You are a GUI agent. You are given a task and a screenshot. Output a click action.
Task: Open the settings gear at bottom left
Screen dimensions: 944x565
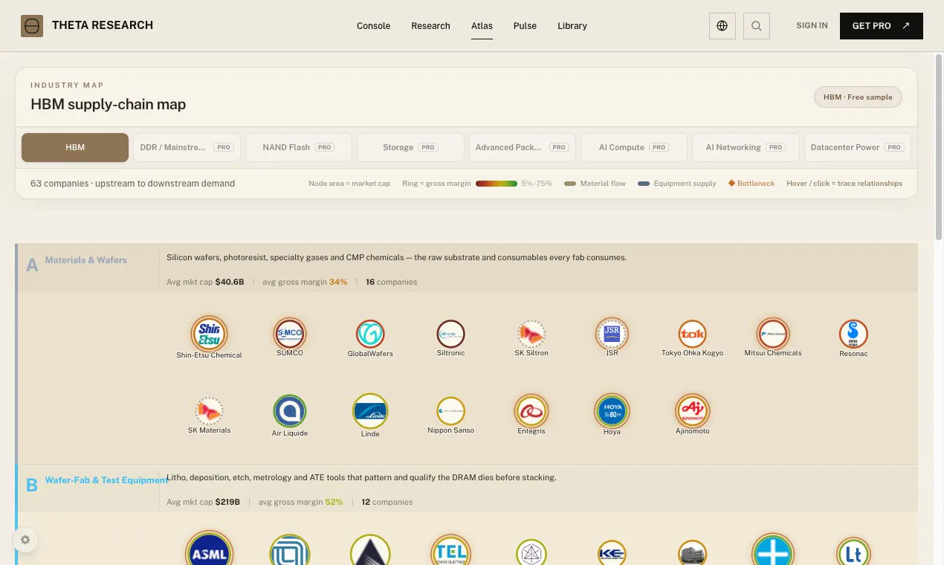25,540
